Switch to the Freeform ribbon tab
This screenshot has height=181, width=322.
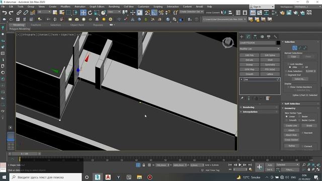(x=36, y=25)
